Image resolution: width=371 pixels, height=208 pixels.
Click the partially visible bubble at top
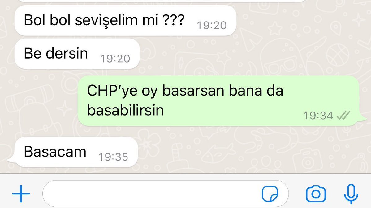[x=161, y=1]
